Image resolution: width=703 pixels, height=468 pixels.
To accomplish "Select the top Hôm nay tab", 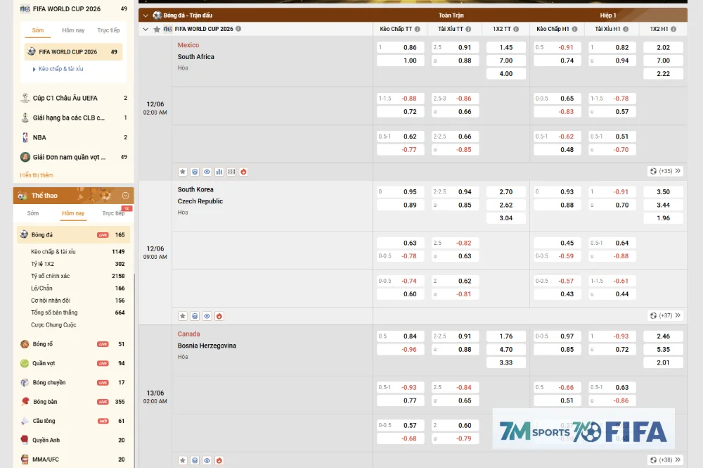I will coord(73,30).
